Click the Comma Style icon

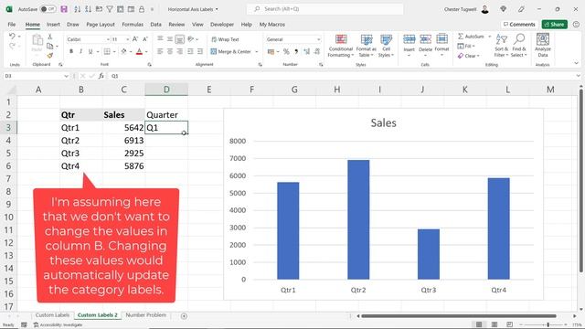tap(296, 51)
